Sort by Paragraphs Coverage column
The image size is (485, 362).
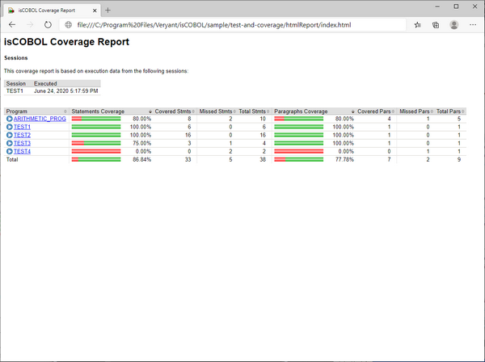pyautogui.click(x=314, y=112)
